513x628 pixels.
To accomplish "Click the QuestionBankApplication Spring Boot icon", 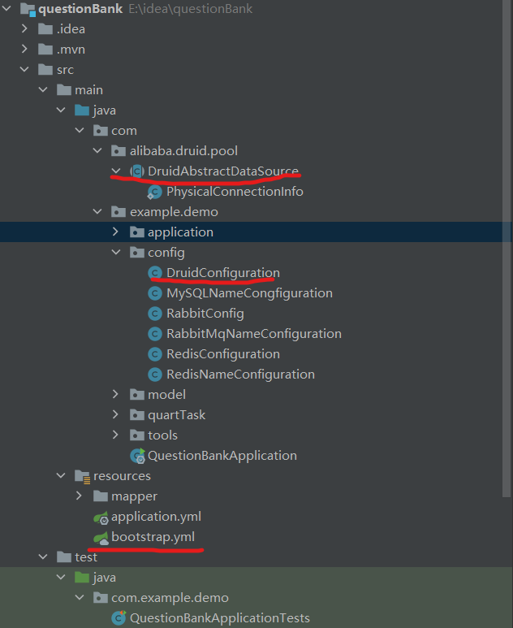I will click(138, 456).
